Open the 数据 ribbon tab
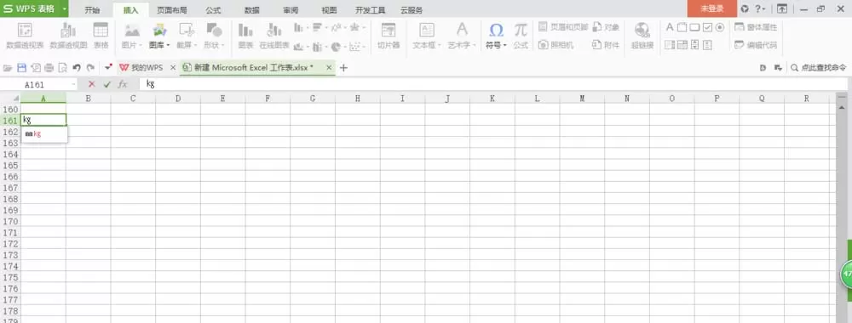 point(252,10)
